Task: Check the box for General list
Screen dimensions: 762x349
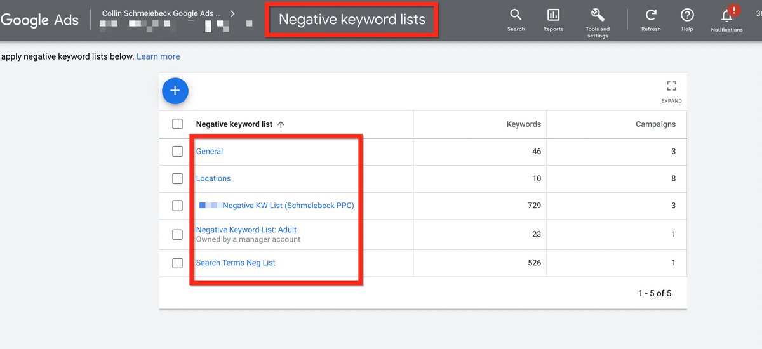Action: click(x=178, y=151)
